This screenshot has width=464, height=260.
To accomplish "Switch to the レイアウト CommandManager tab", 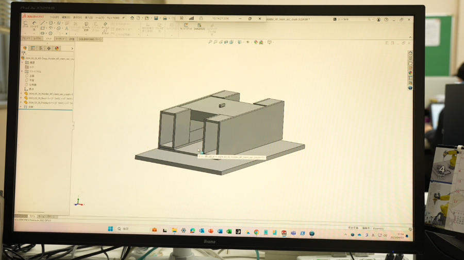I will (x=37, y=39).
